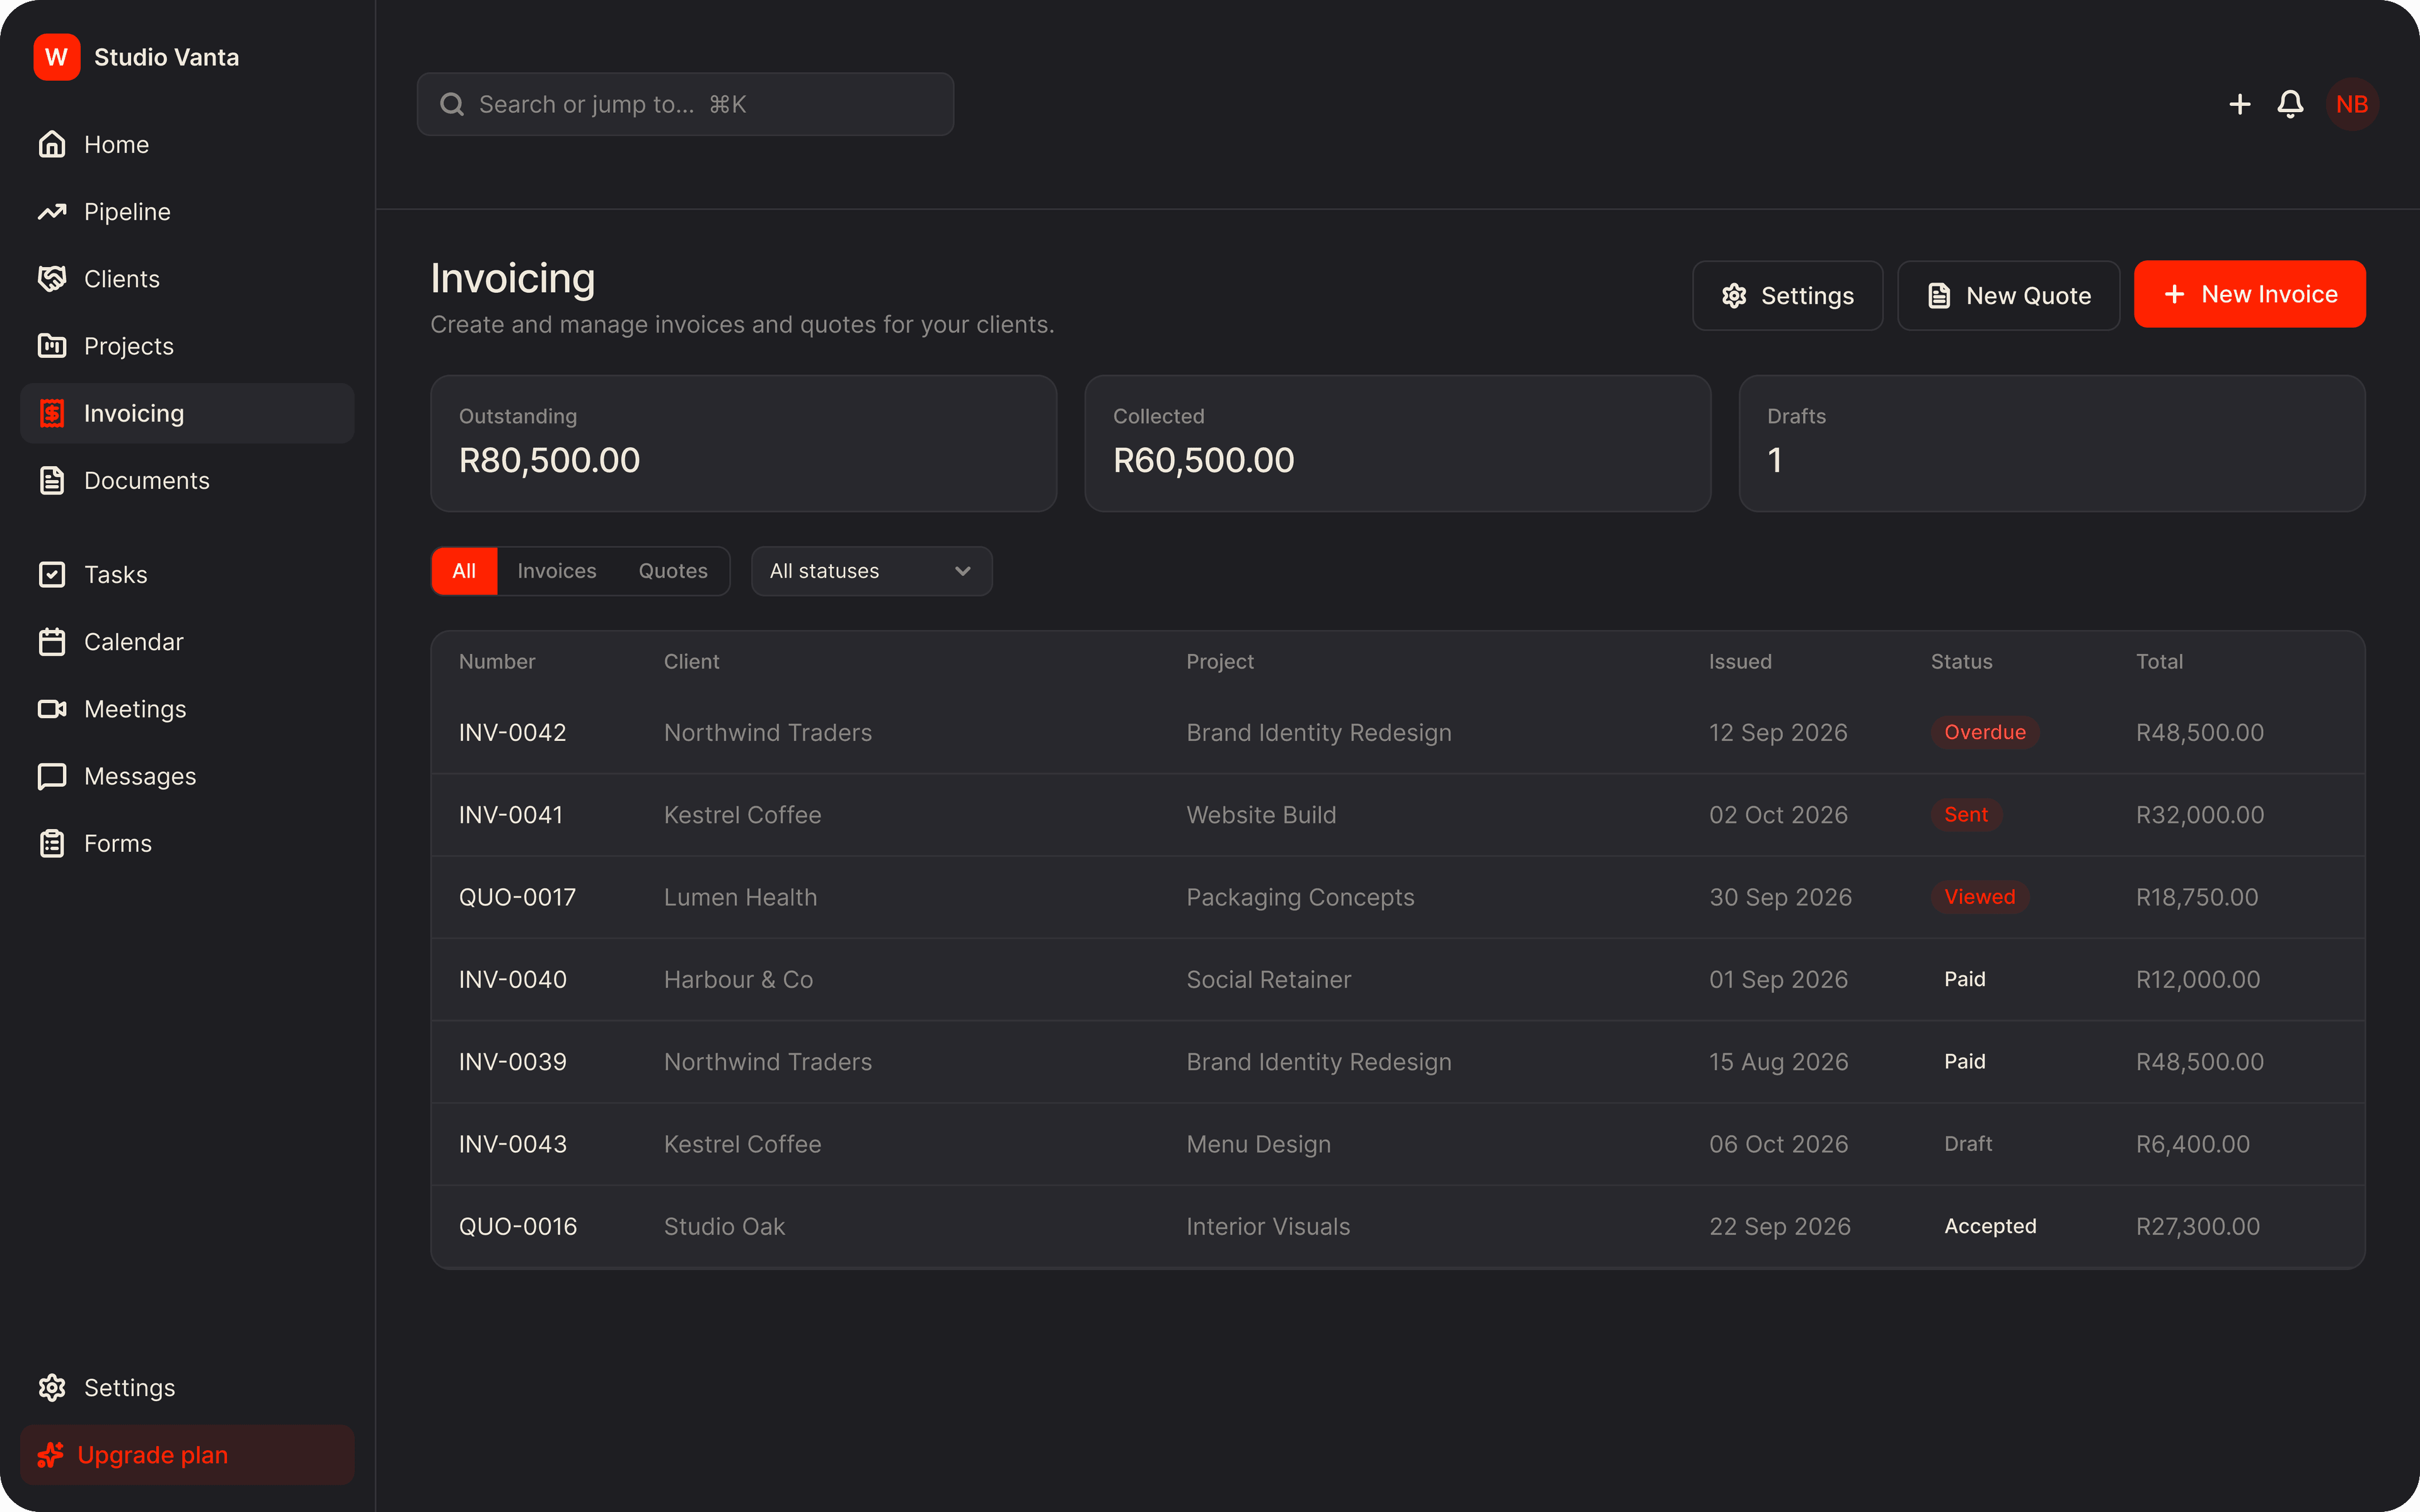Click the Harbour & Co client cell
The image size is (2420, 1512).
tap(738, 979)
